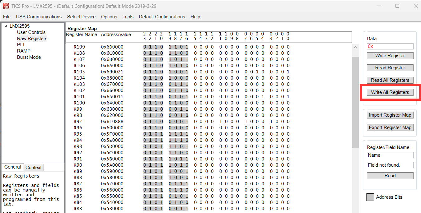Click the scroll-up arrow of register map
Image resolution: width=421 pixels, height=213 pixels.
[356, 47]
